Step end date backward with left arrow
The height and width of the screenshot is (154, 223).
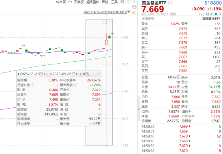click(51, 74)
